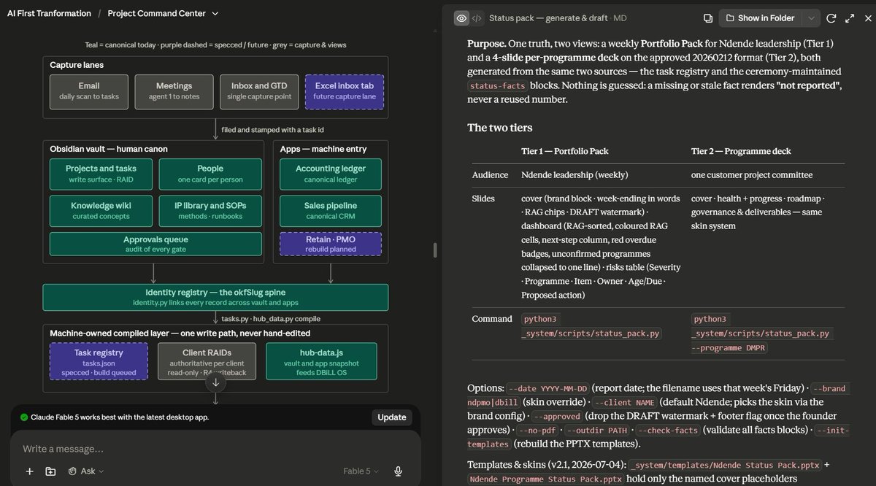This screenshot has height=486, width=876.
Task: Click the green checkmark status icon
Action: point(24,417)
